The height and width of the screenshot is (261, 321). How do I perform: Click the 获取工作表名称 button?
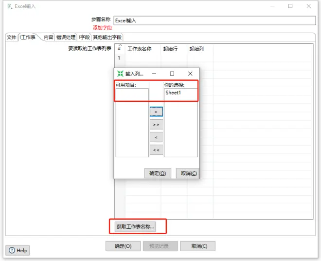click(135, 226)
